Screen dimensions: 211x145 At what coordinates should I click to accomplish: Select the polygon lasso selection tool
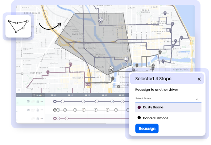tap(18, 26)
